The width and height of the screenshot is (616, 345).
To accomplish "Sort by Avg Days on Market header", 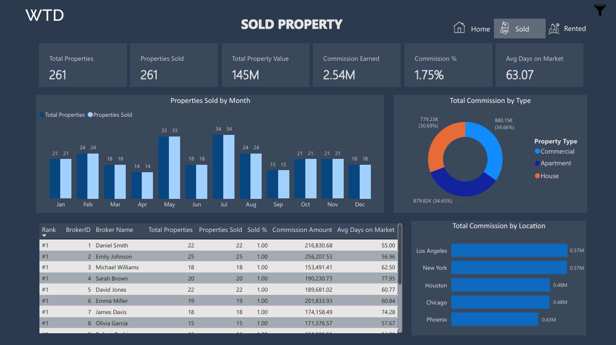I will 366,230.
